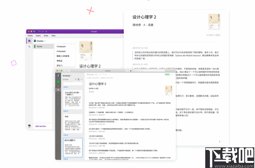This screenshot has height=168, width=255.
Task: Click the sync icon in Knotes2 toolbar
Action: click(127, 71)
